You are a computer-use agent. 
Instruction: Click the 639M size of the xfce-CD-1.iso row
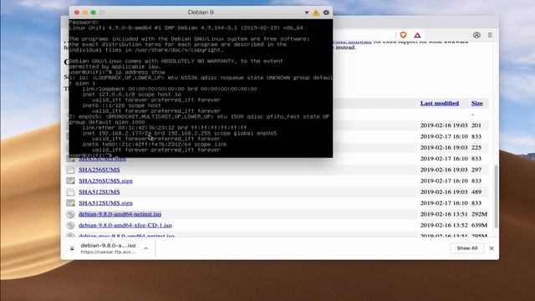[479, 225]
